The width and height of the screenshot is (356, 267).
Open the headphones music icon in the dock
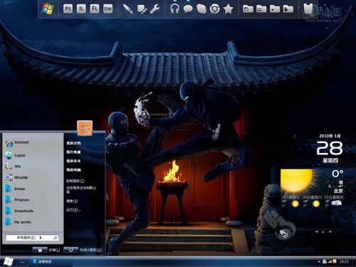click(x=174, y=9)
